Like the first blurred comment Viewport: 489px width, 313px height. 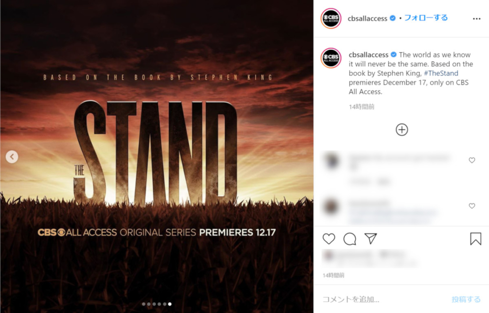tap(472, 160)
